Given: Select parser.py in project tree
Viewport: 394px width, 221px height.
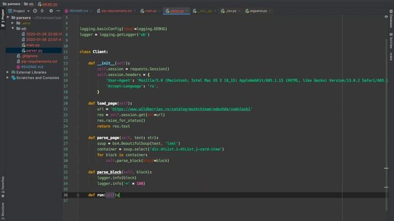Looking at the screenshot, I should coord(34,50).
